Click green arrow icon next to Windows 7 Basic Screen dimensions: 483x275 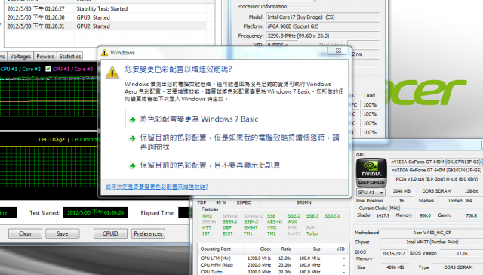pyautogui.click(x=133, y=119)
